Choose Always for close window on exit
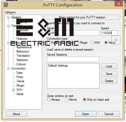126x122 pixels. pyautogui.click(x=49, y=100)
